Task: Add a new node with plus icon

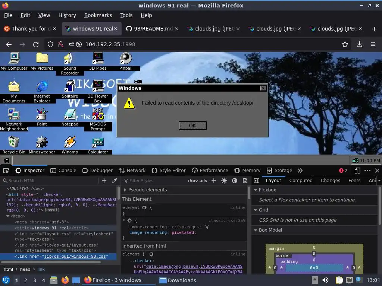Action: (x=104, y=181)
